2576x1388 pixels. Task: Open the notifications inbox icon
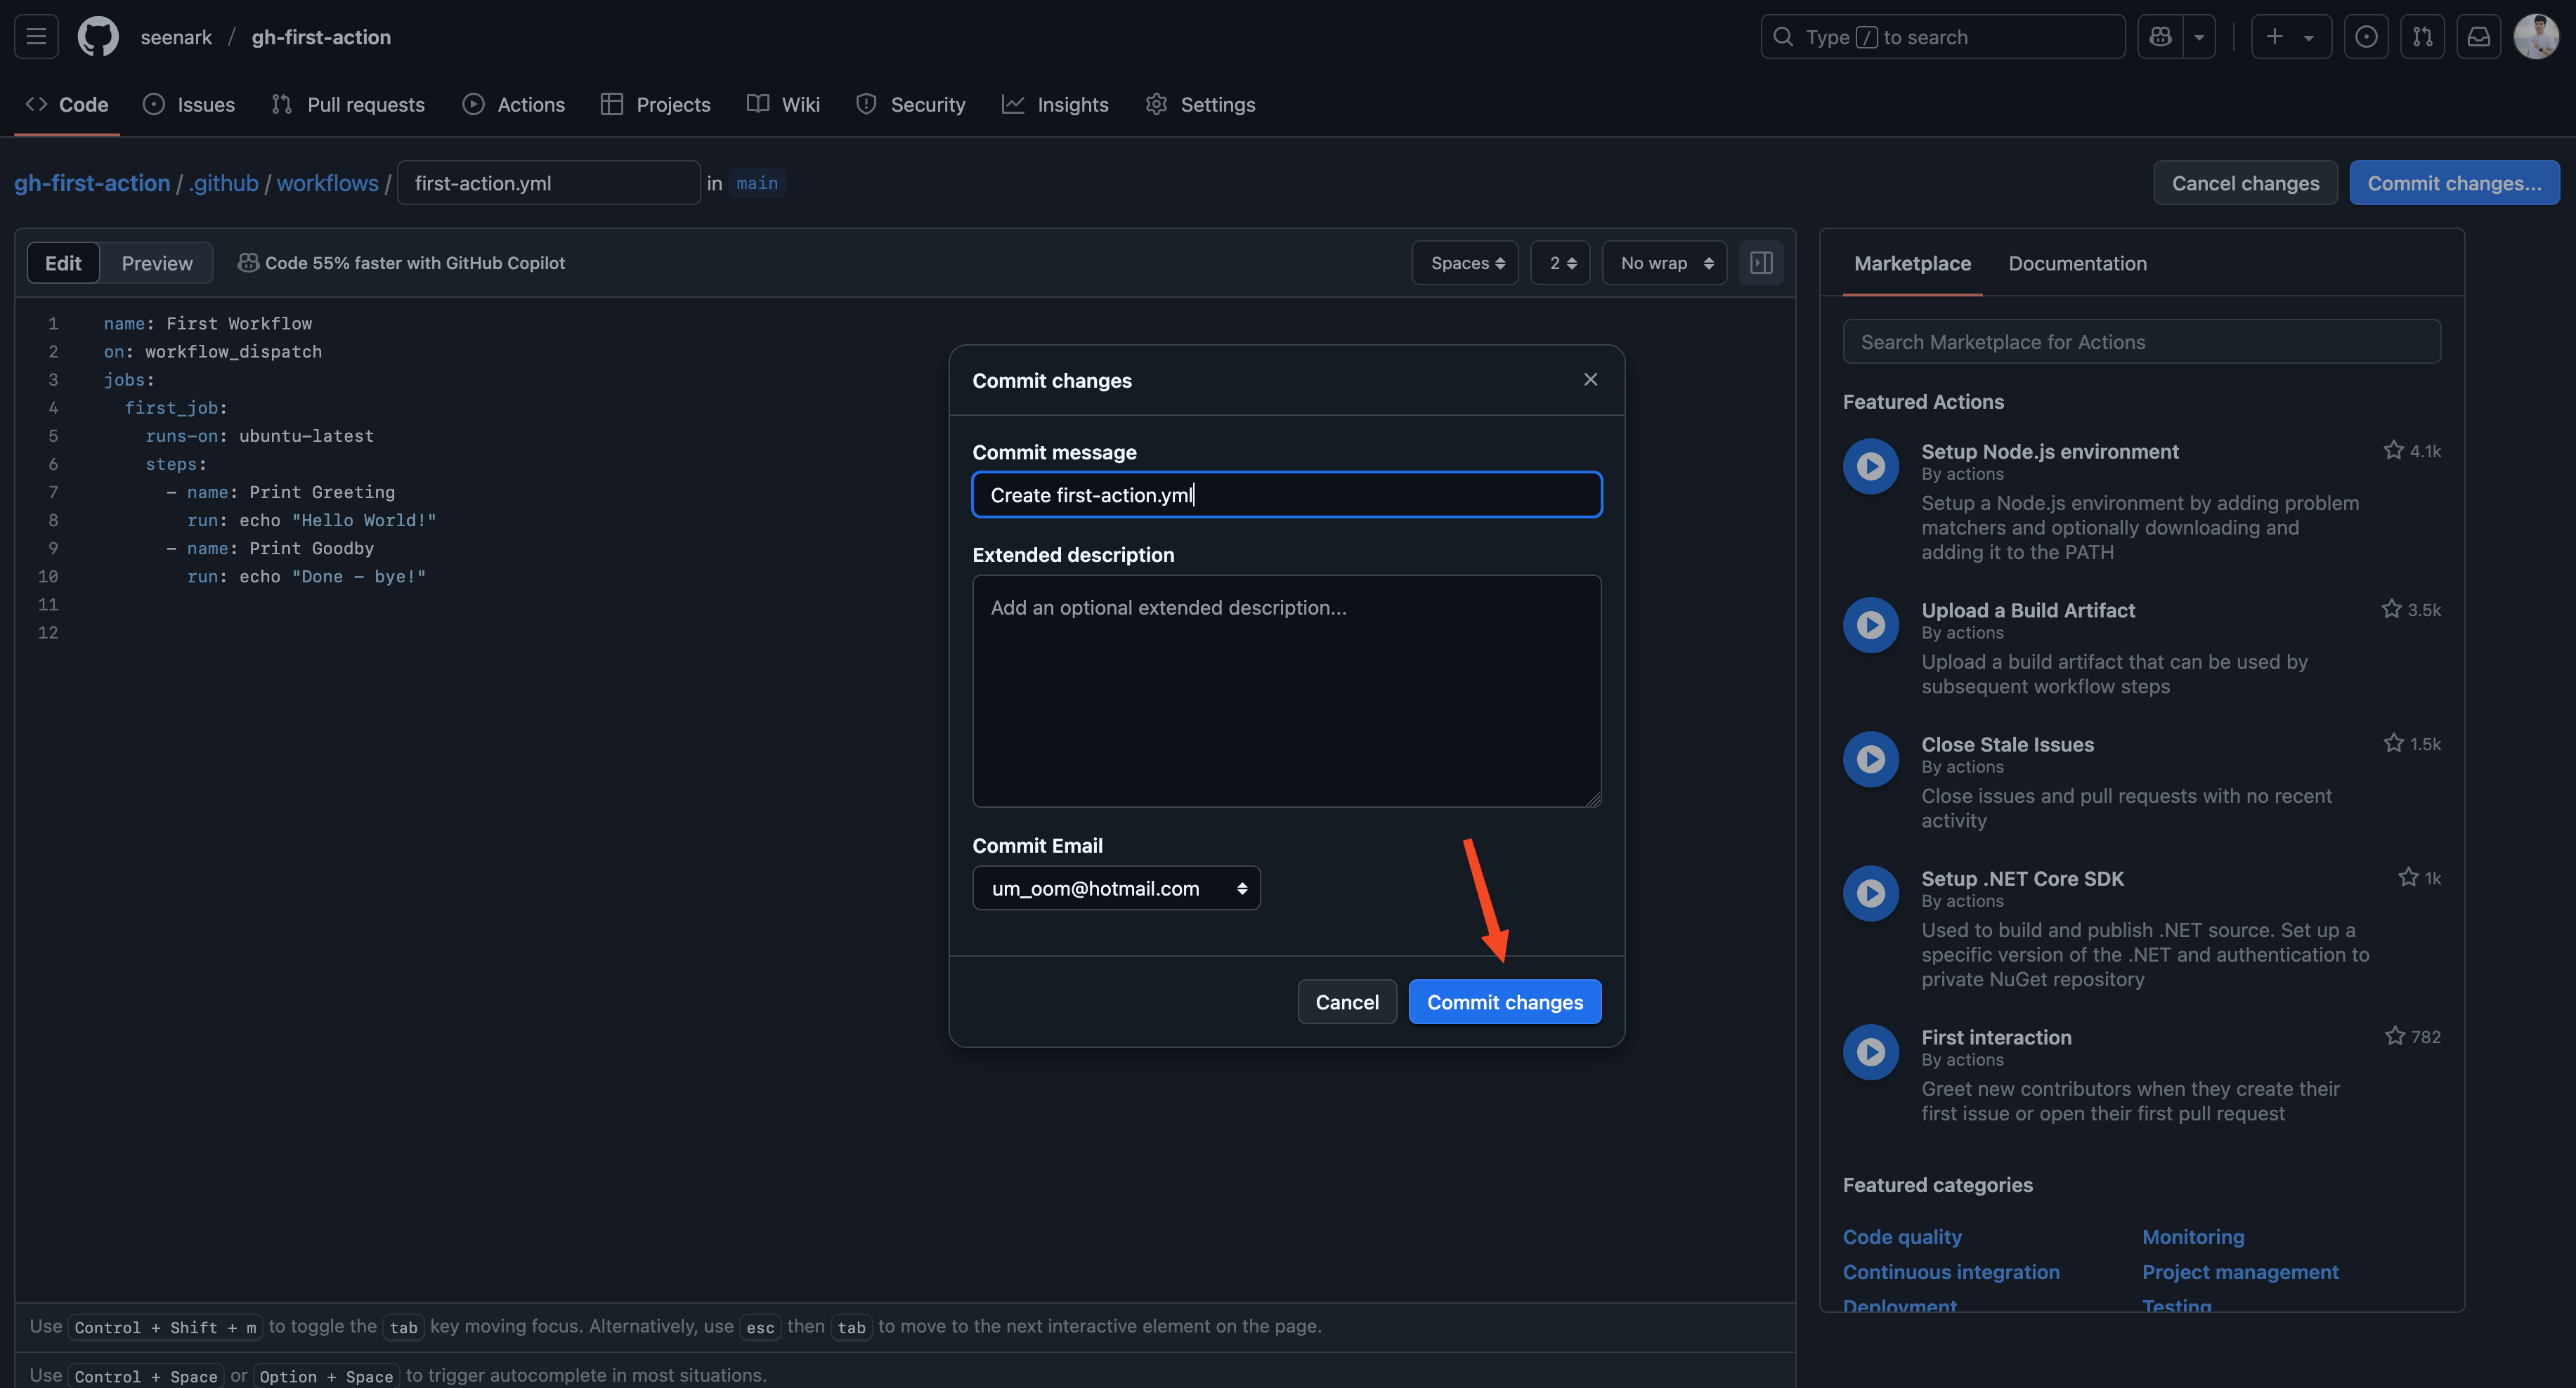2478,37
